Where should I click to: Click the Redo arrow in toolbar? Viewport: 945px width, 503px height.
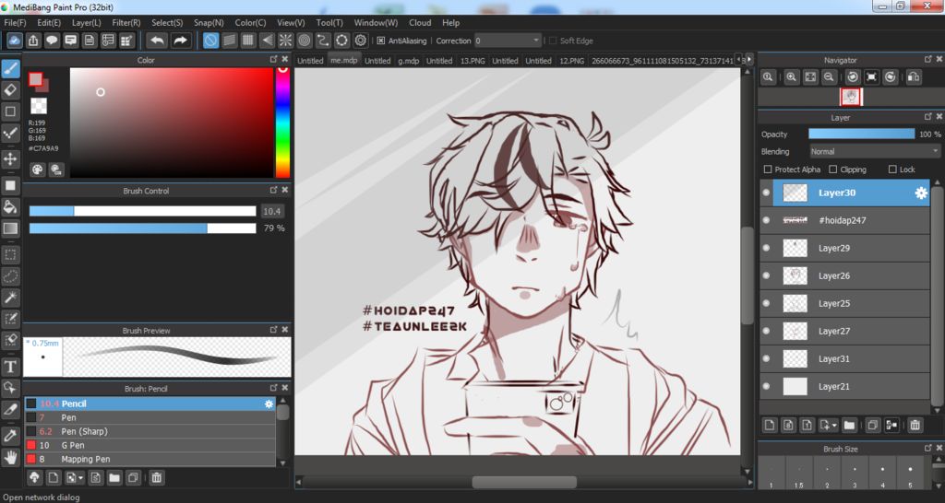(180, 41)
